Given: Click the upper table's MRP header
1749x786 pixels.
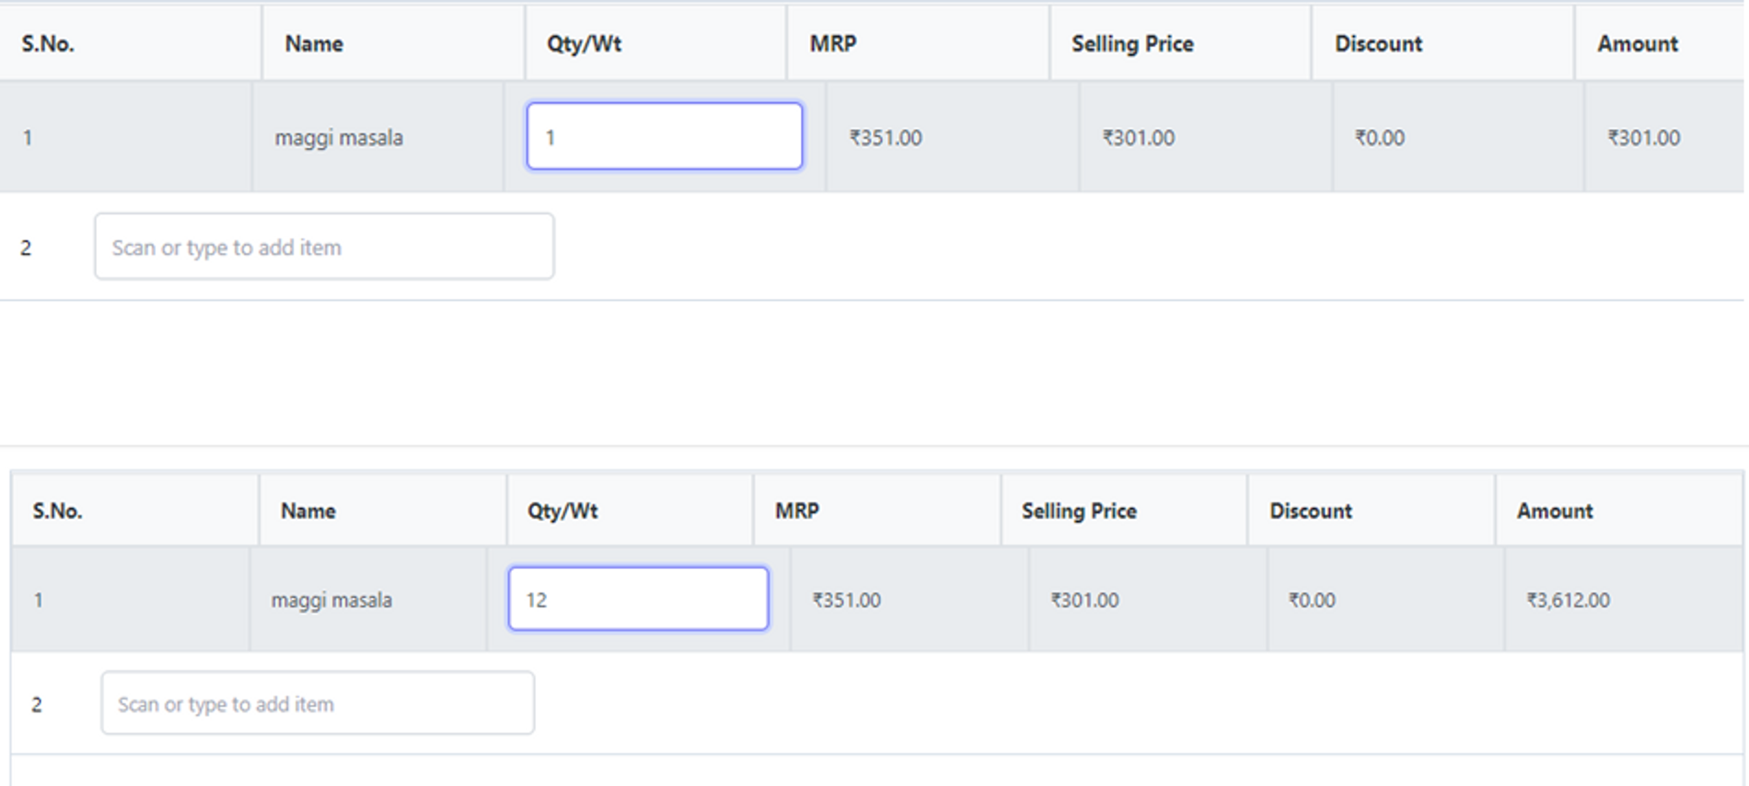Looking at the screenshot, I should (833, 43).
